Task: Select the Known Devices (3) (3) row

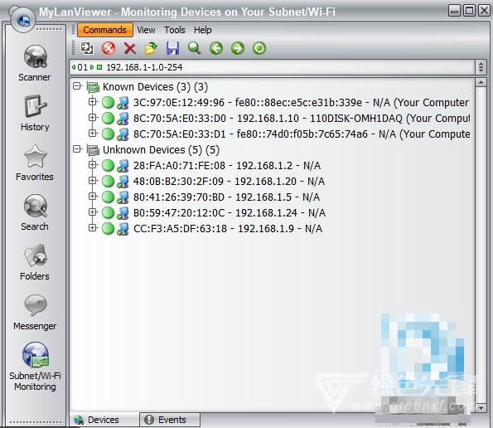Action: [x=155, y=87]
